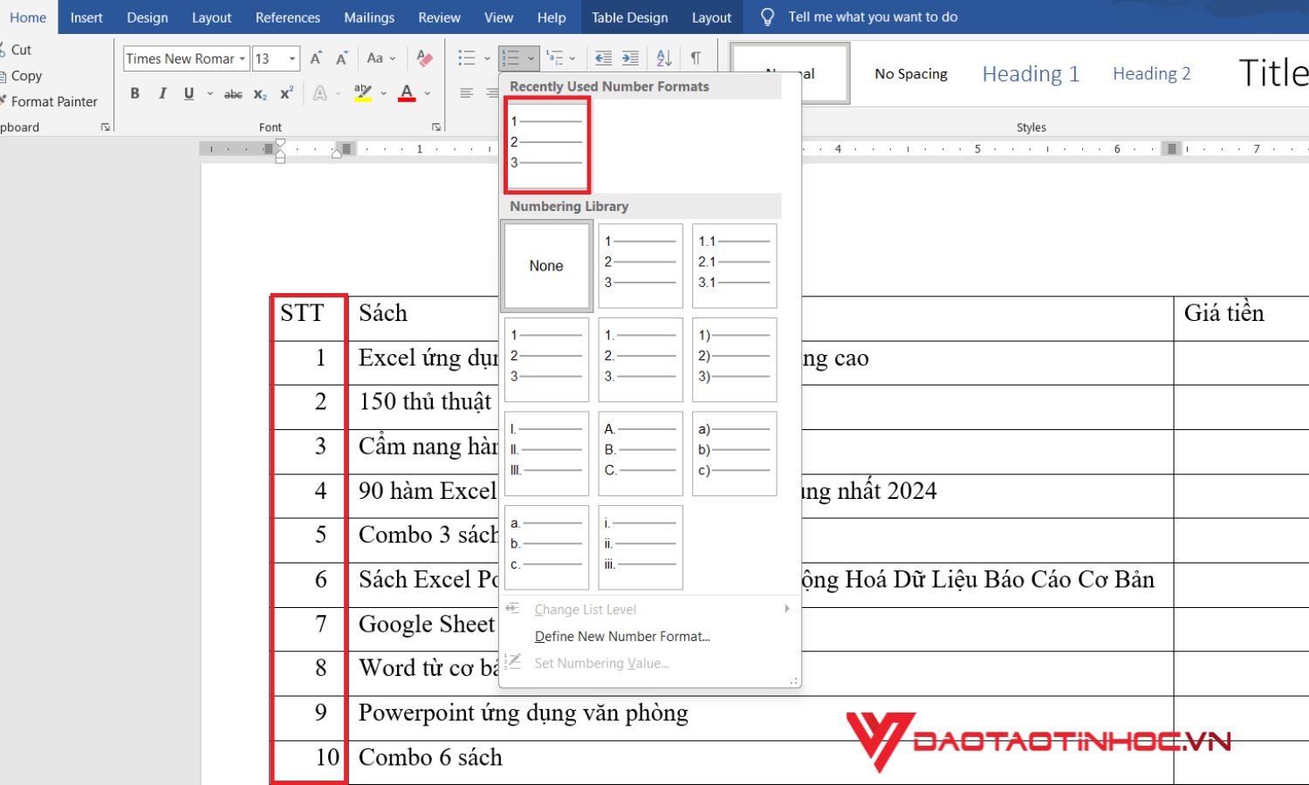
Task: Switch to the Table Design tab
Action: coord(629,17)
